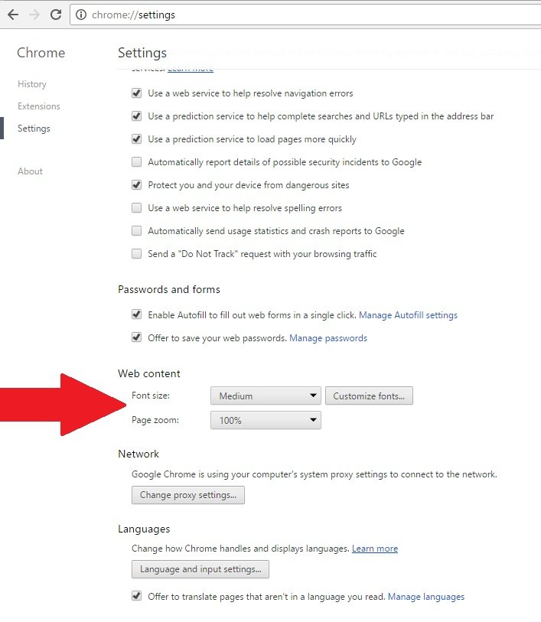Open History in the sidebar

[32, 84]
